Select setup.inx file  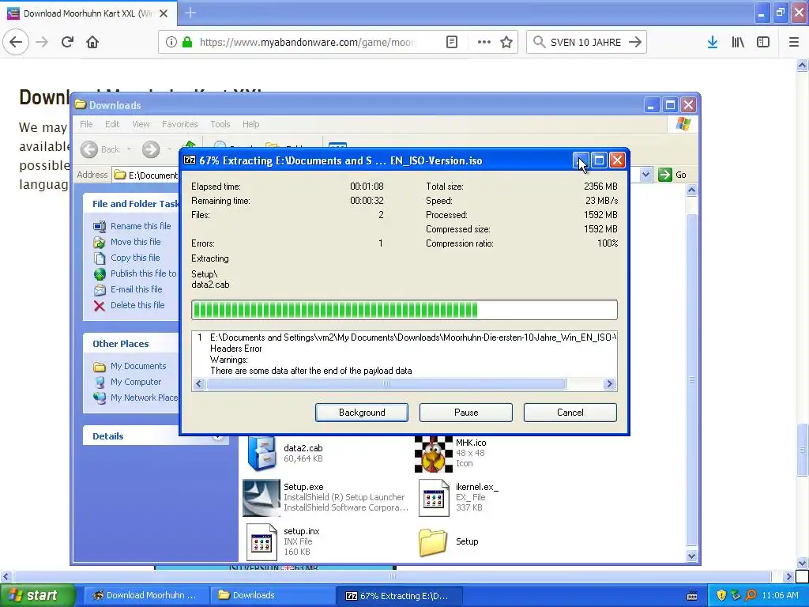[x=261, y=542]
